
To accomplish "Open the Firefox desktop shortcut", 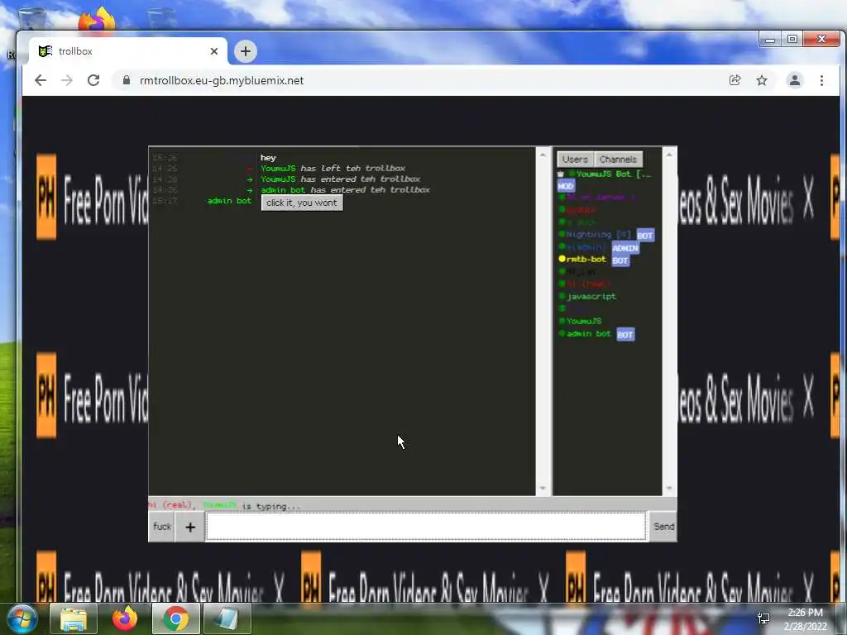I will click(x=98, y=21).
